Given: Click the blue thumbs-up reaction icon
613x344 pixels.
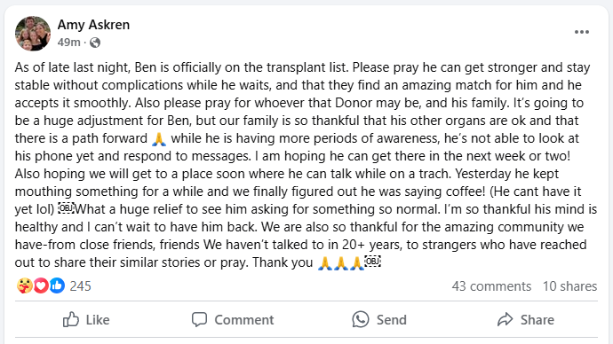Looking at the screenshot, I should [57, 285].
